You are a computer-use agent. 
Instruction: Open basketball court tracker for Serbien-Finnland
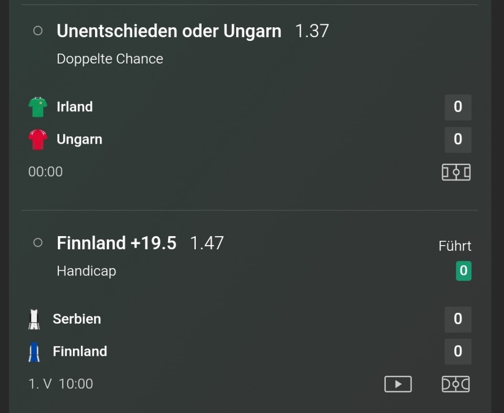tap(456, 384)
